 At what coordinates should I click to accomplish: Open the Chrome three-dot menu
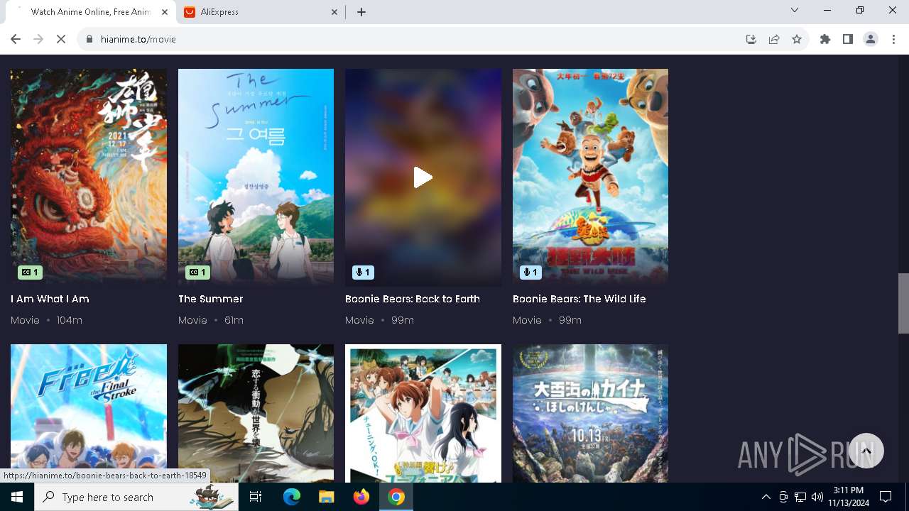pos(893,39)
